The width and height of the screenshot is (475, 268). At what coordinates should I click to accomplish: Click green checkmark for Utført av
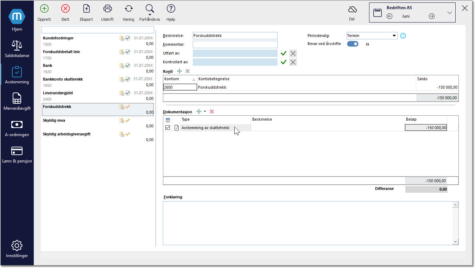(284, 53)
